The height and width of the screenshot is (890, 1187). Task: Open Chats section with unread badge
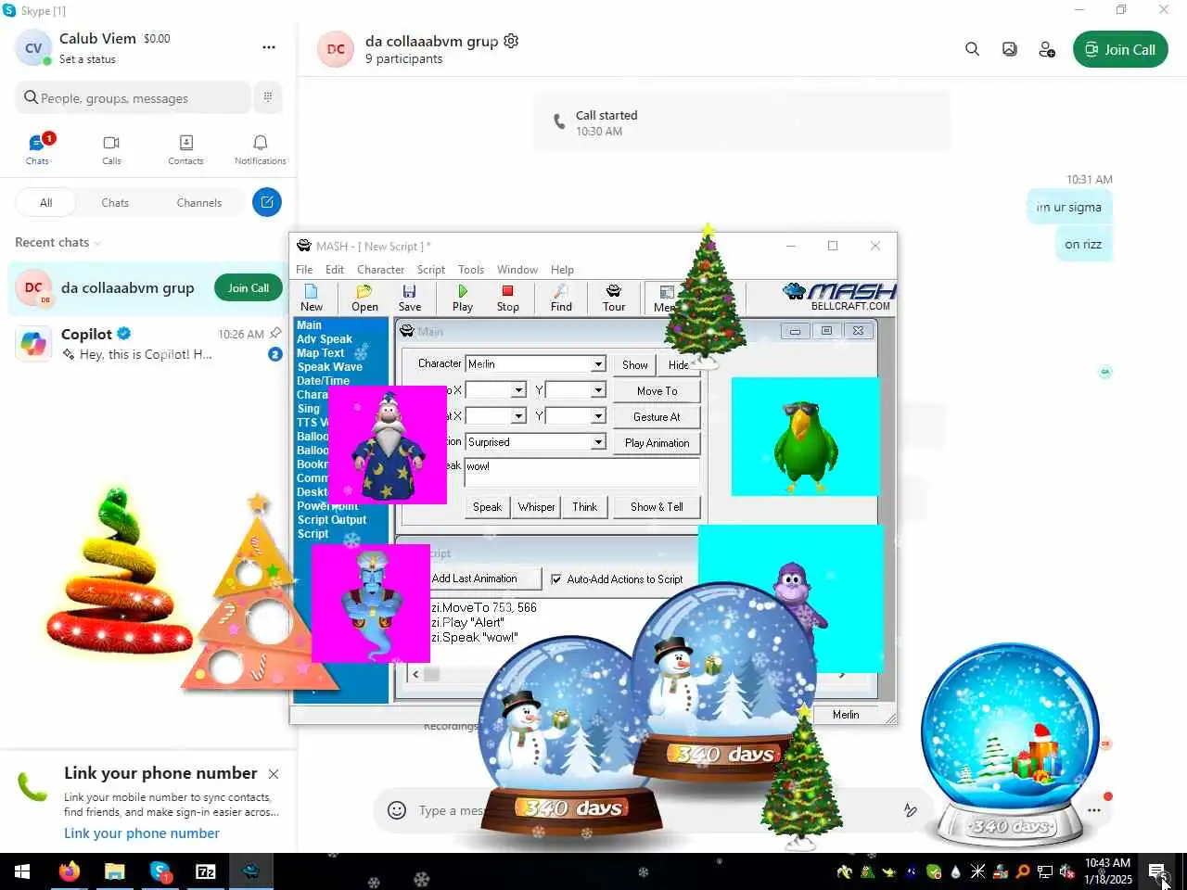[x=37, y=148]
